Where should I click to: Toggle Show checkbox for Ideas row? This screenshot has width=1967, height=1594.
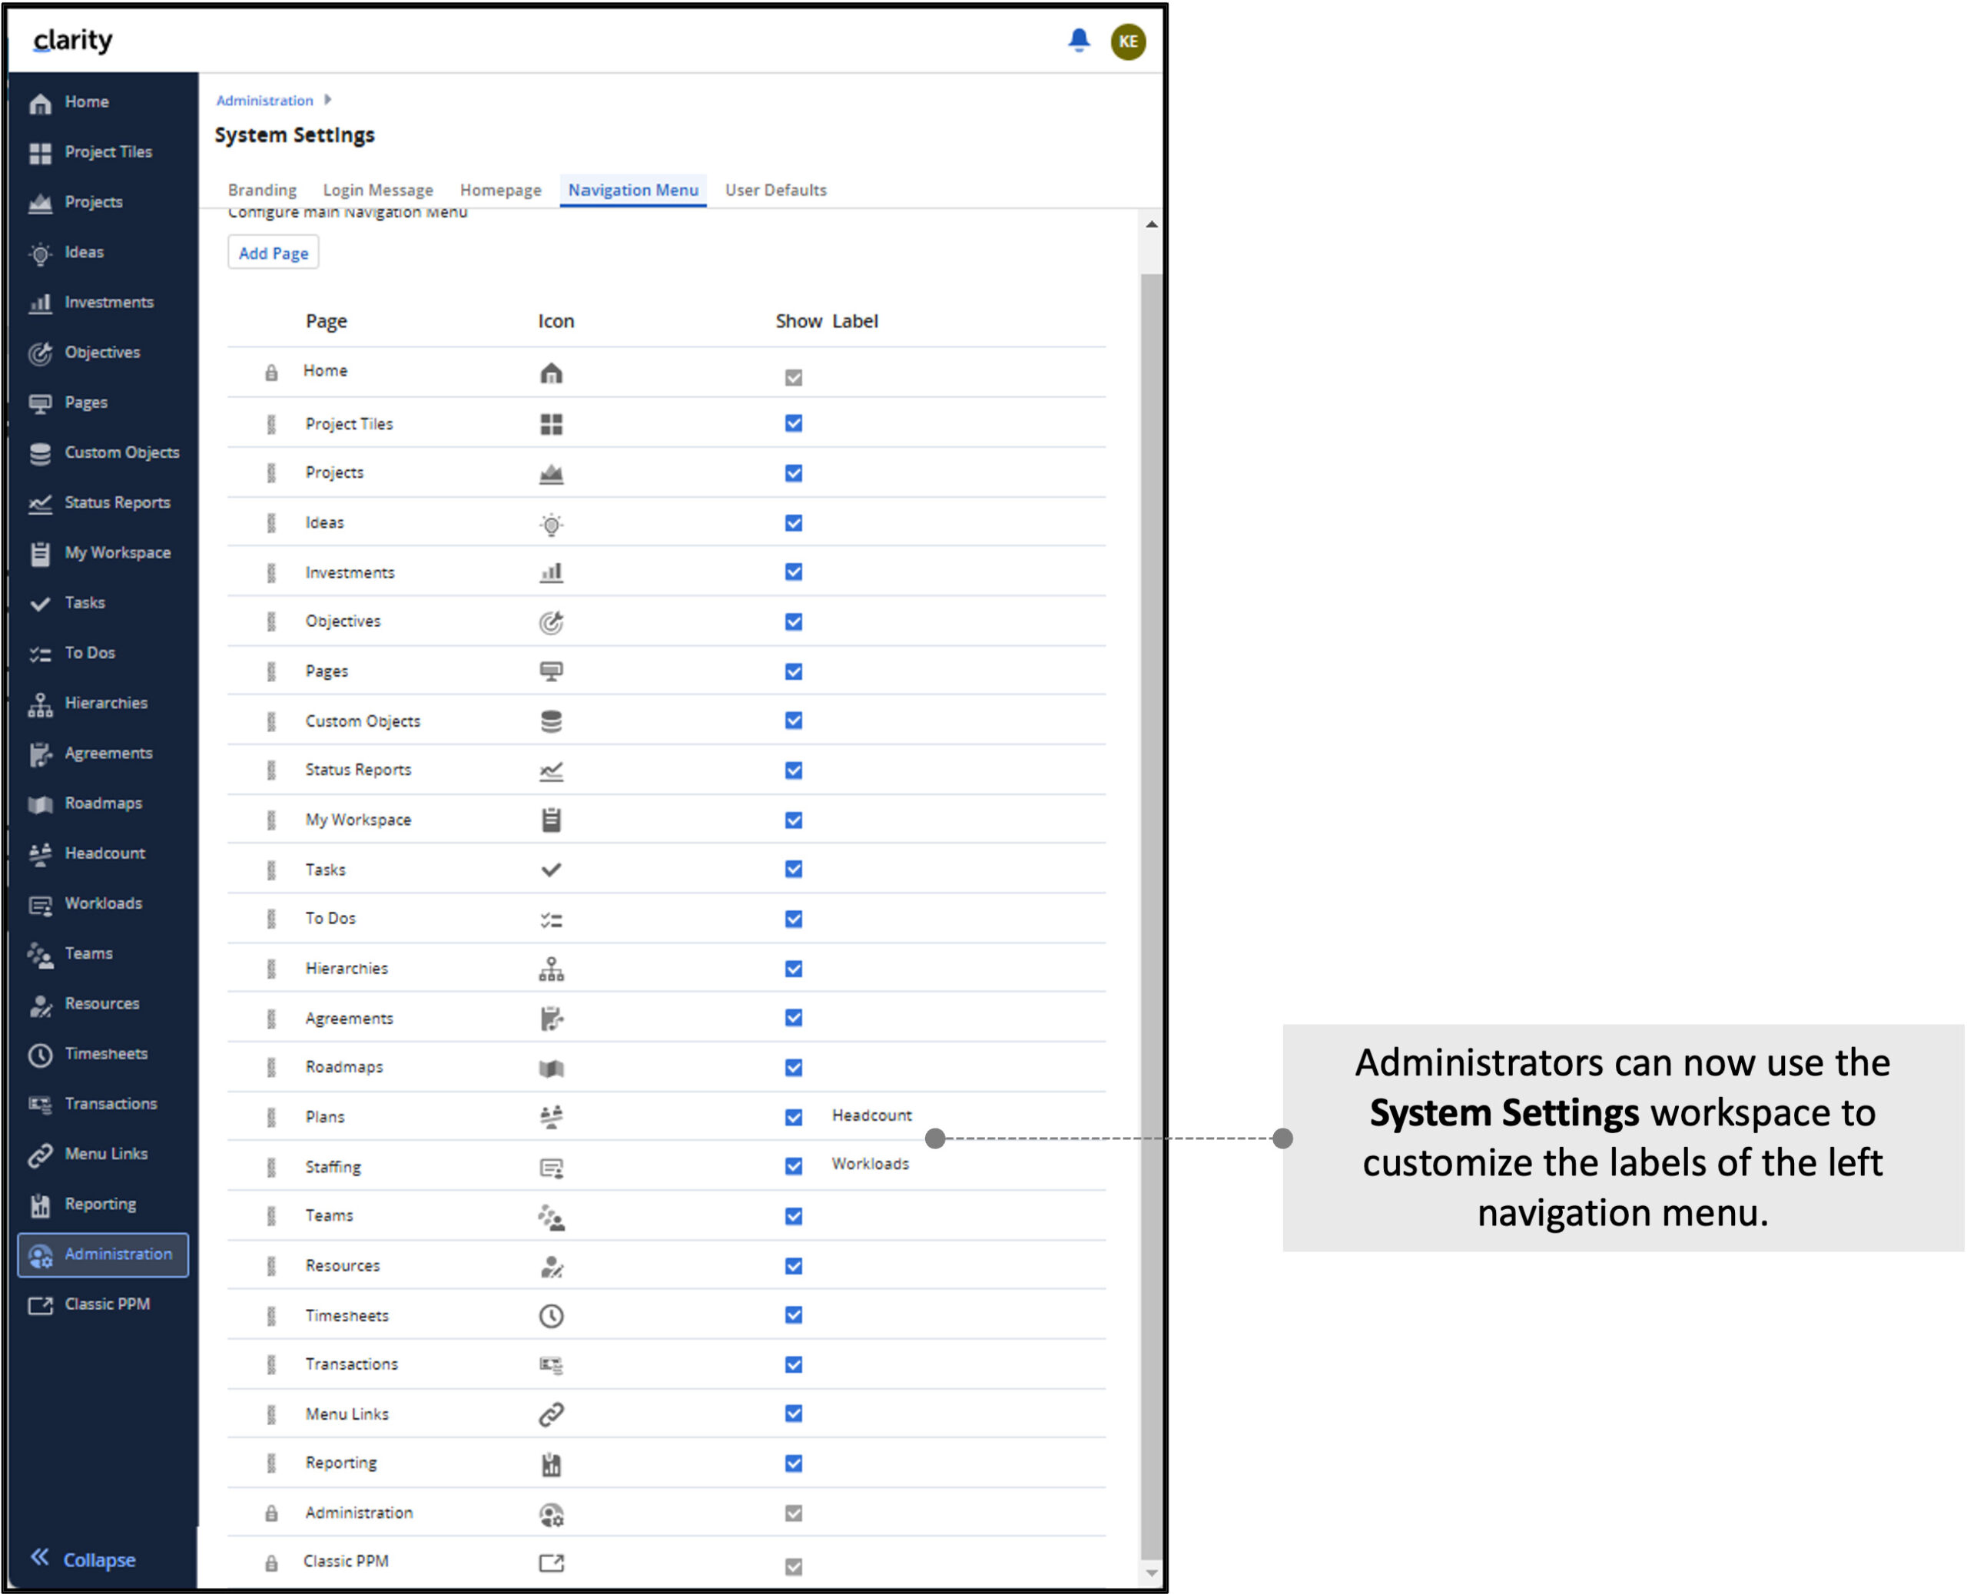[794, 522]
